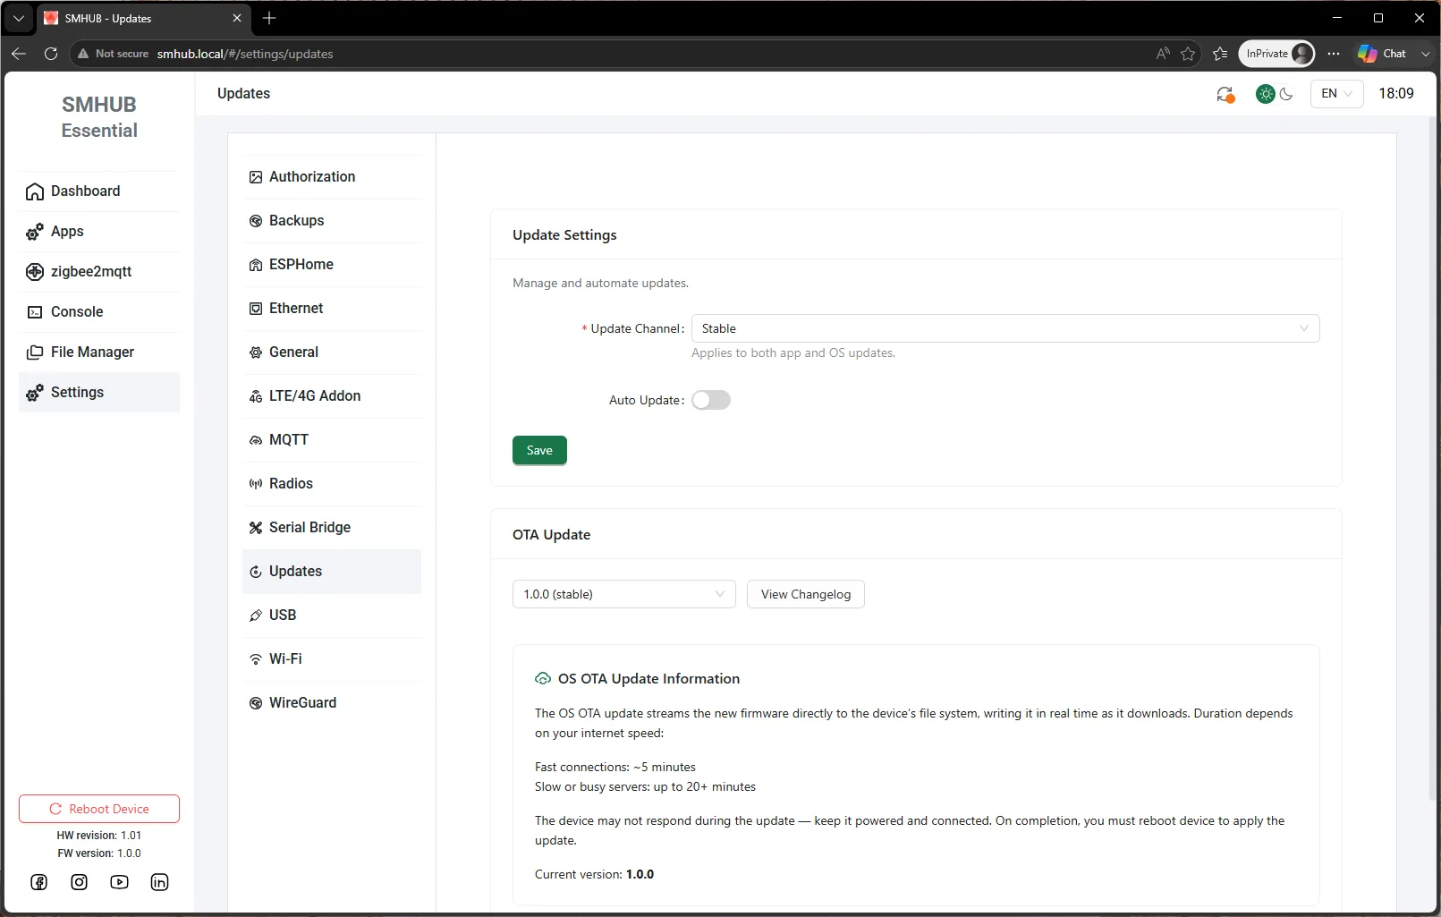Open Serial Bridge settings
This screenshot has width=1441, height=917.
click(x=332, y=528)
